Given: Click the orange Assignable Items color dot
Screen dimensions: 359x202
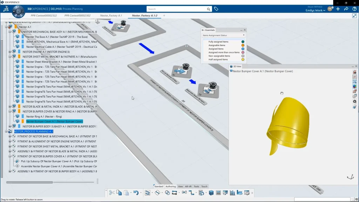Looking at the screenshot, I should point(243,45).
